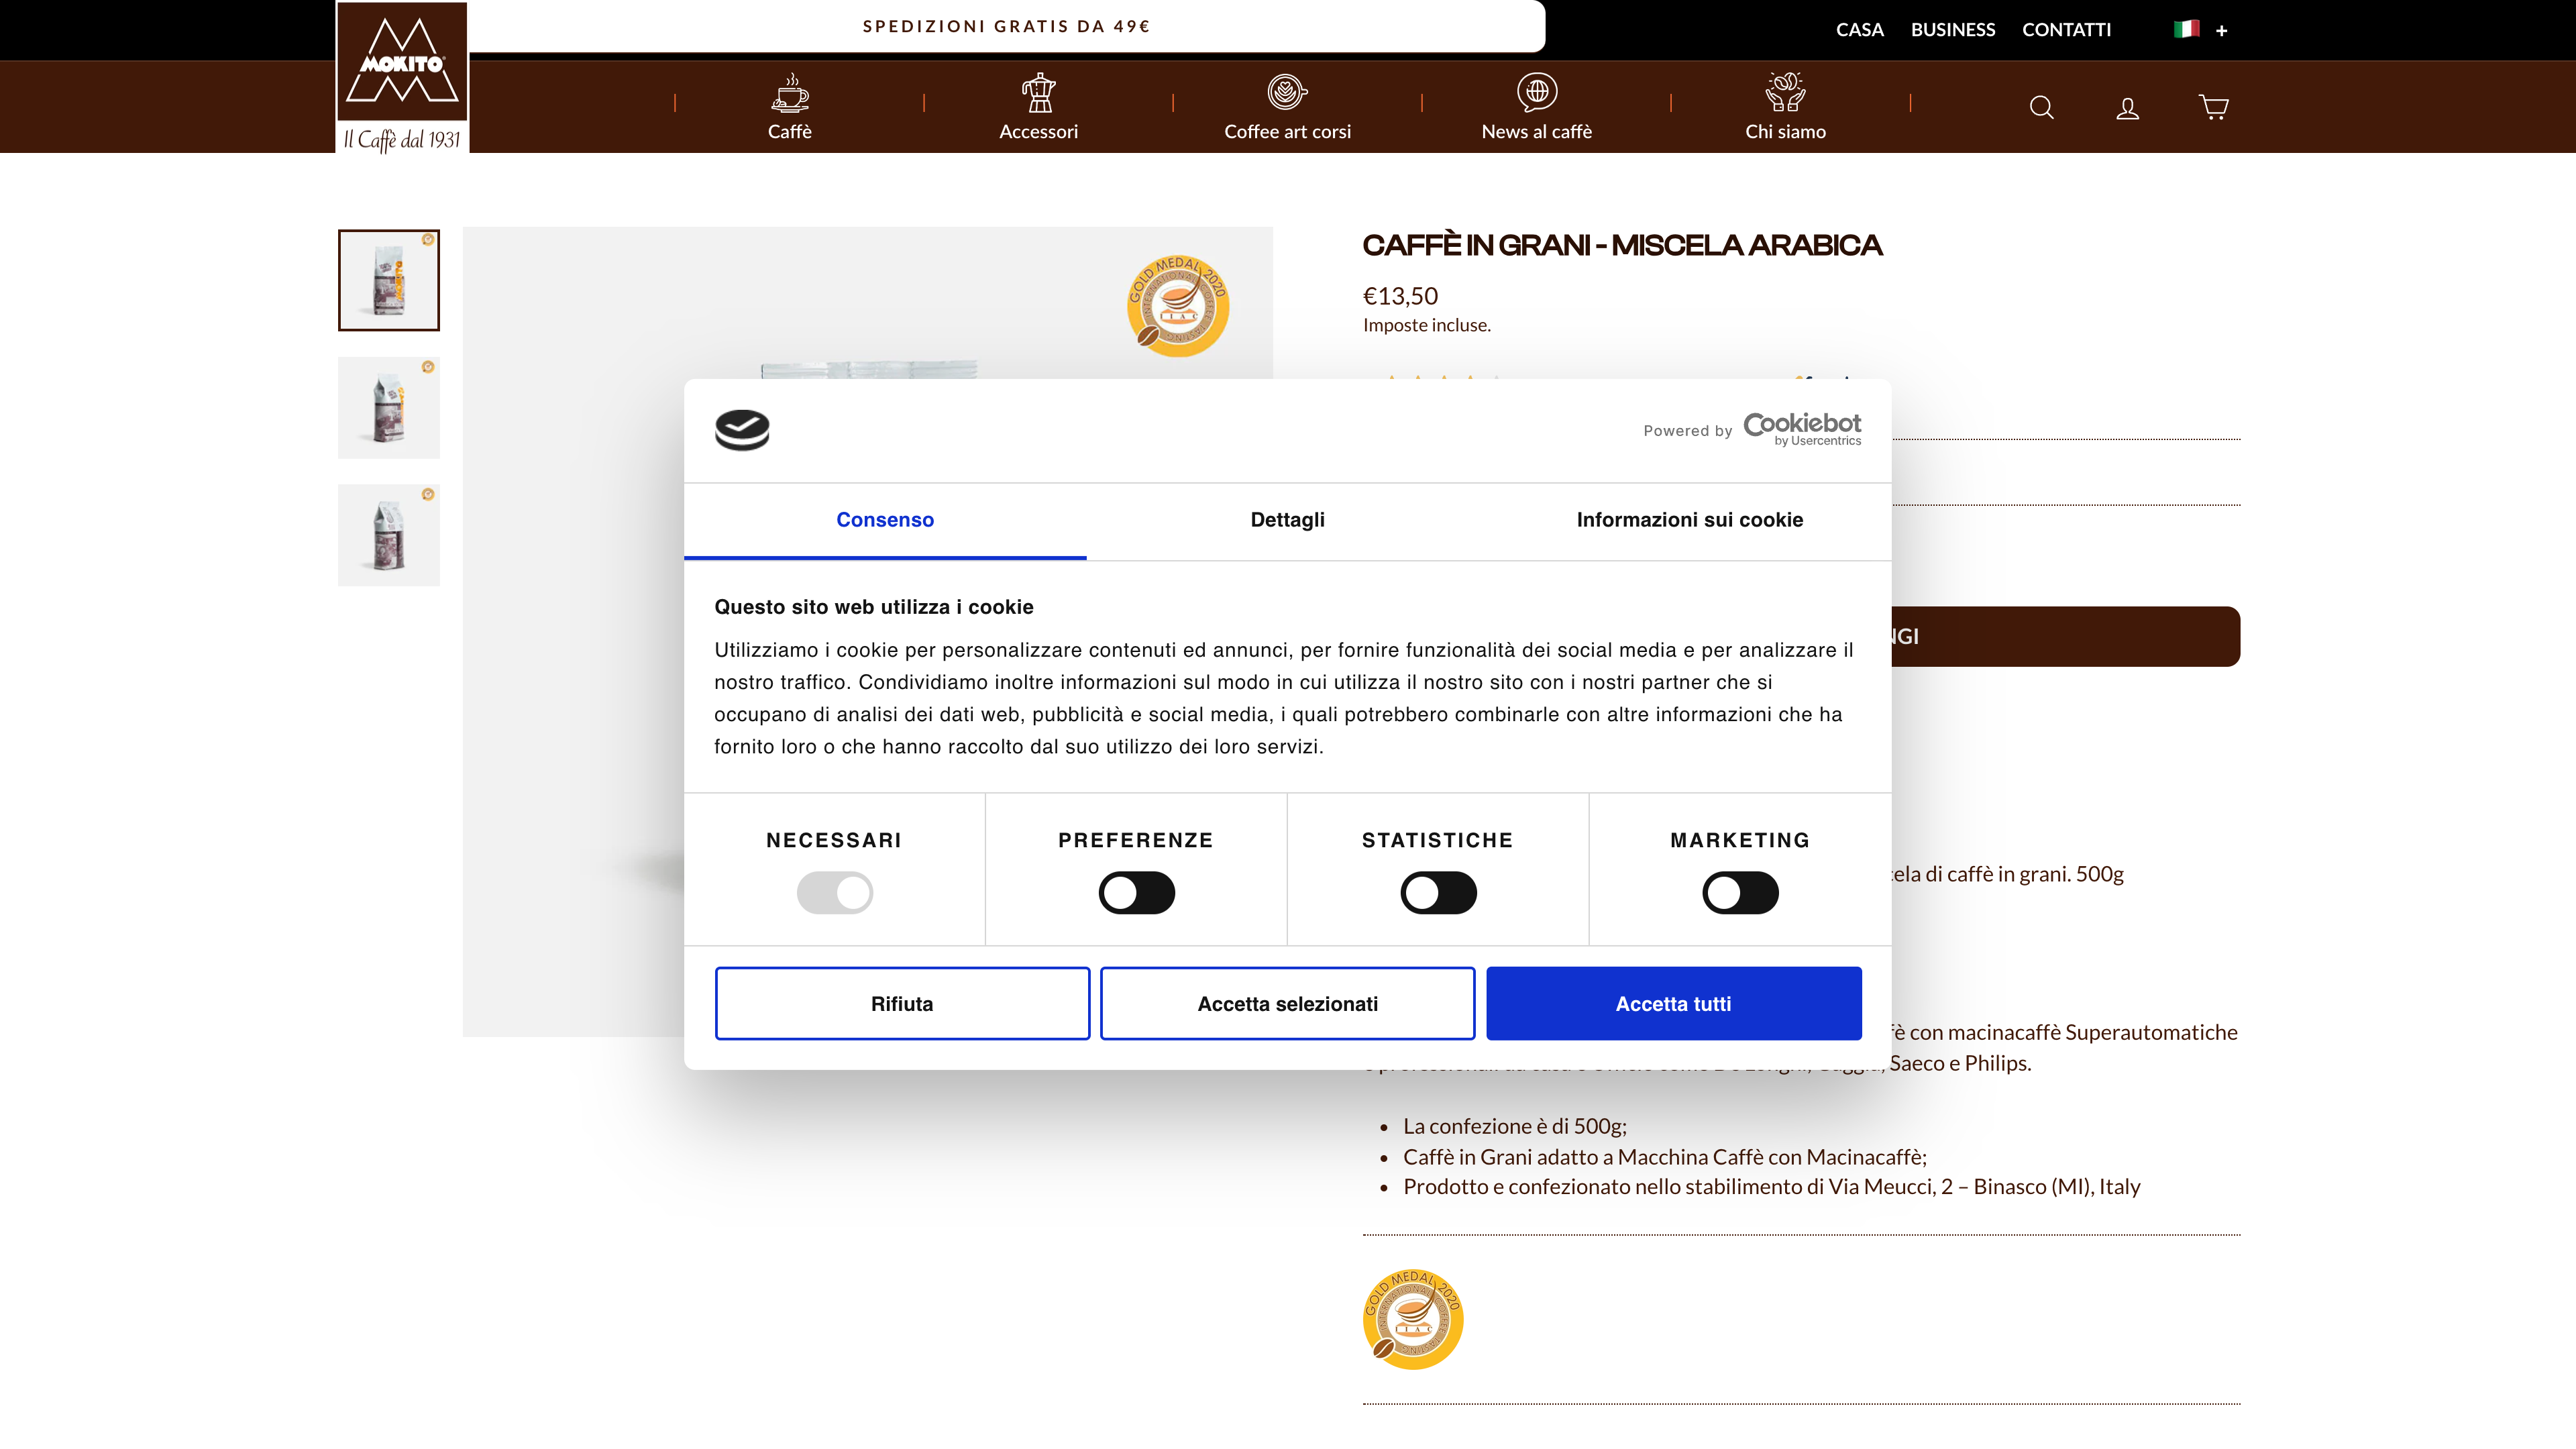2576x1449 pixels.
Task: Click the Rifiuta button
Action: coord(902,1003)
